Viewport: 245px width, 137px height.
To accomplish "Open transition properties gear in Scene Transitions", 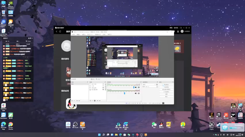I will (x=157, y=85).
